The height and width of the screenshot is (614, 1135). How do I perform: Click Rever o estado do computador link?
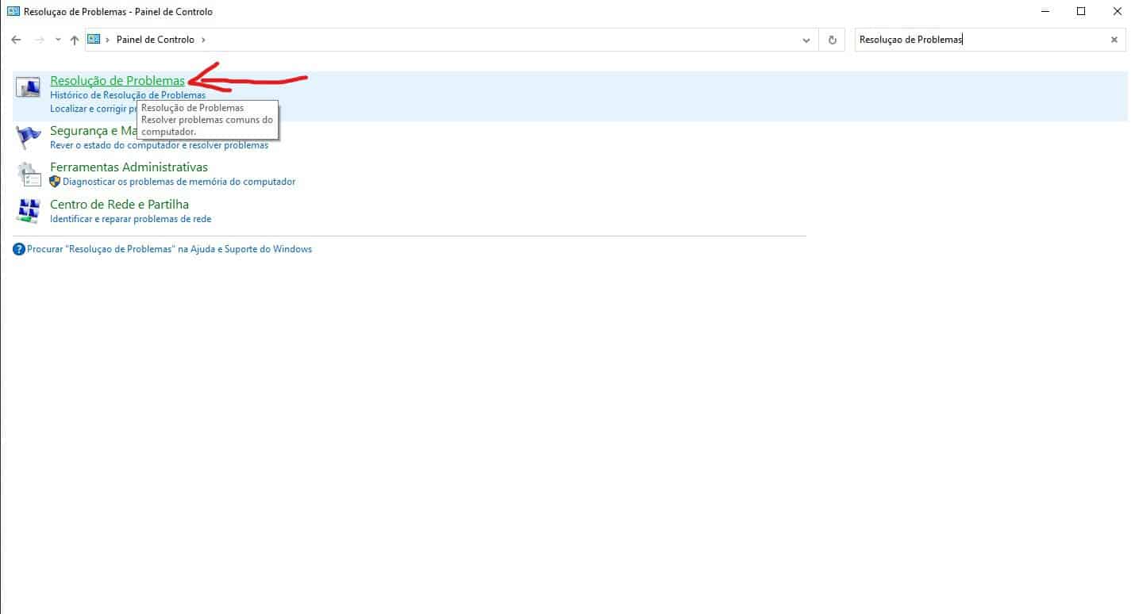click(159, 145)
